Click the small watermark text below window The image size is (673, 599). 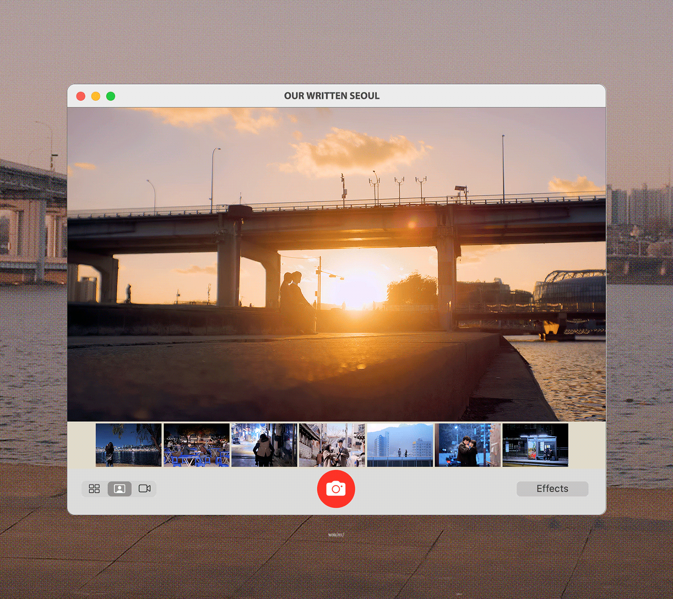tap(336, 535)
